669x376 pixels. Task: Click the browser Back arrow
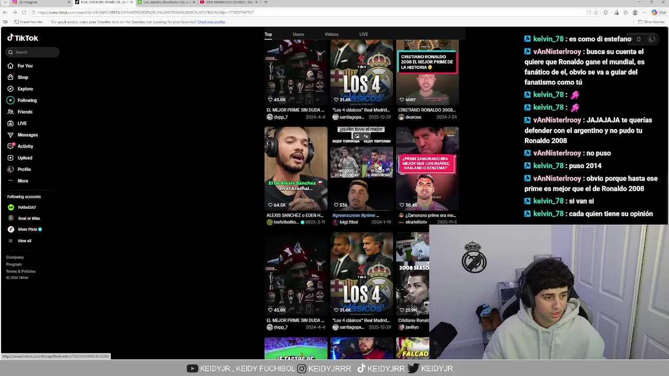pyautogui.click(x=5, y=13)
